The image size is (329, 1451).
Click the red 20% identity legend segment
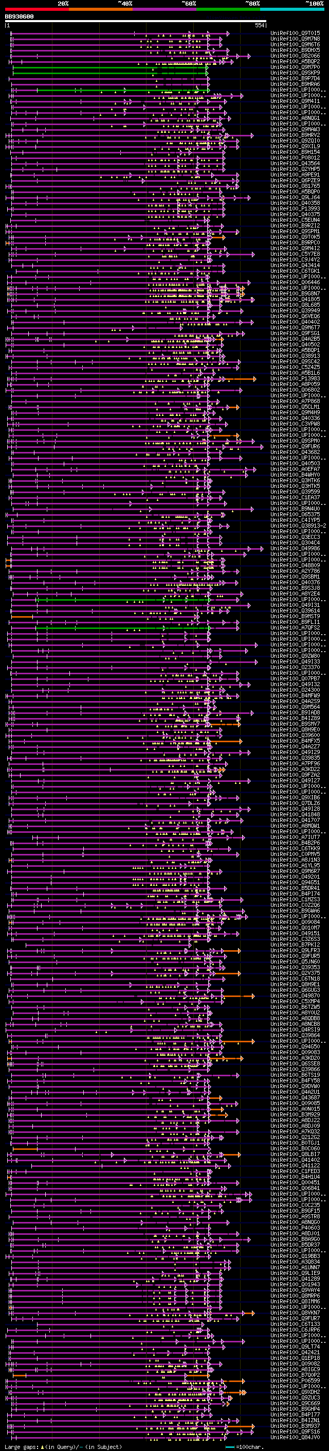coord(36,9)
